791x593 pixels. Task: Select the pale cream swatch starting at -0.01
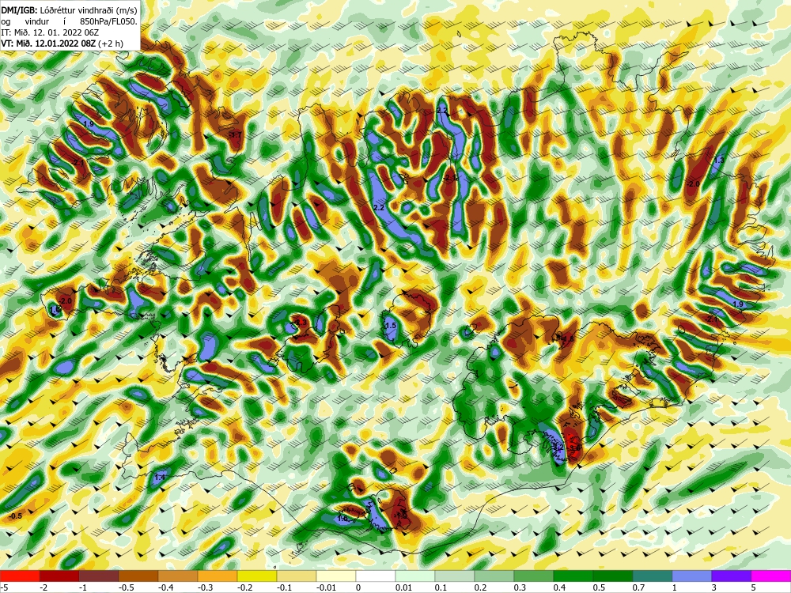[336, 576]
